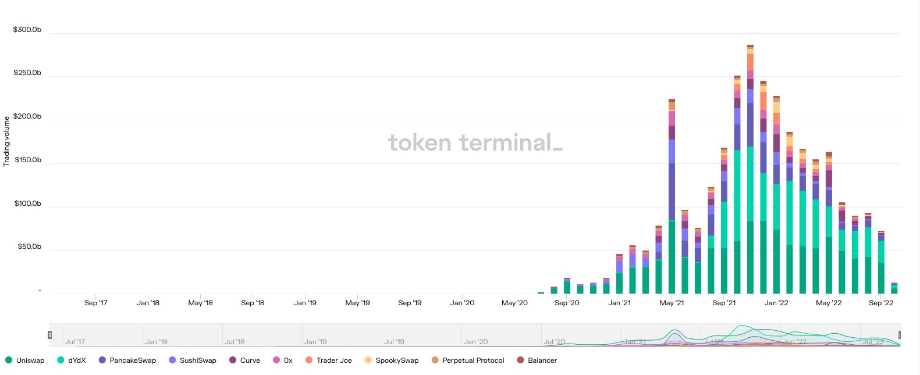Screen dimensions: 920x375
Task: Click the Uniswap legend color dot
Action: point(9,360)
